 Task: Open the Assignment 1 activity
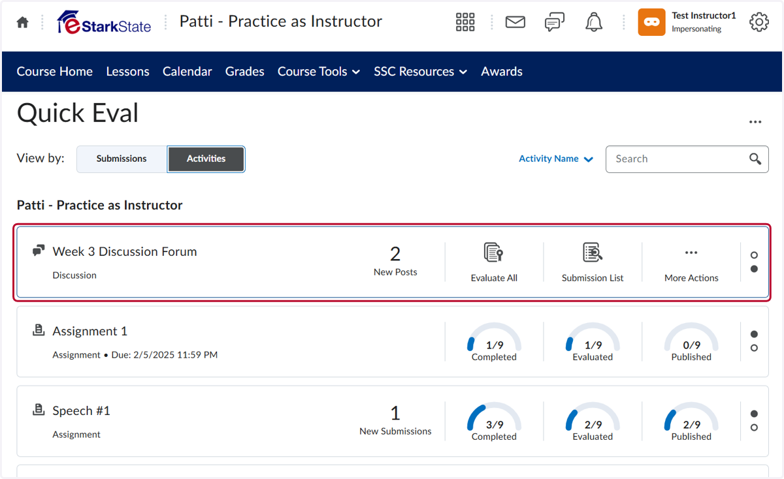(x=90, y=331)
